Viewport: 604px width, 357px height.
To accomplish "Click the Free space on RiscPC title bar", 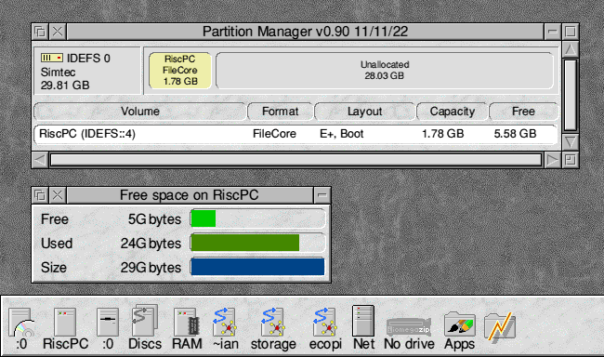I will coord(190,195).
